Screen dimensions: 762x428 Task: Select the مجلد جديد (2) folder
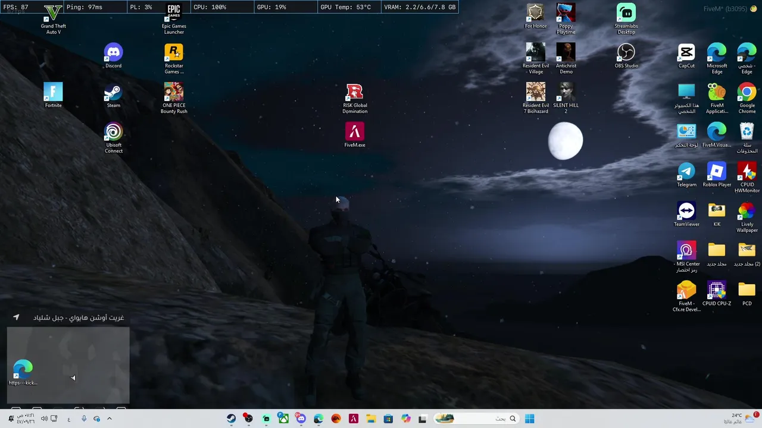click(x=747, y=254)
